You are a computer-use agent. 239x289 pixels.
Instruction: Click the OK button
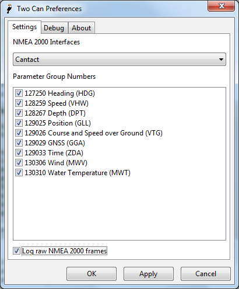tap(92, 274)
